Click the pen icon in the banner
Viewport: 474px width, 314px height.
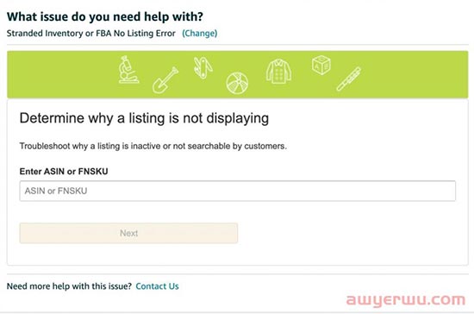348,79
